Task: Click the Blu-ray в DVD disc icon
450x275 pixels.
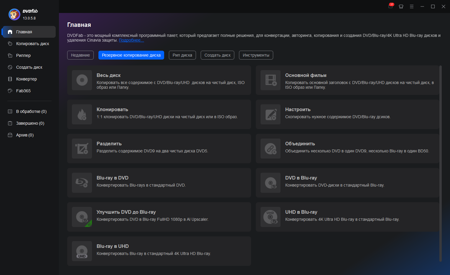Action: point(82,183)
